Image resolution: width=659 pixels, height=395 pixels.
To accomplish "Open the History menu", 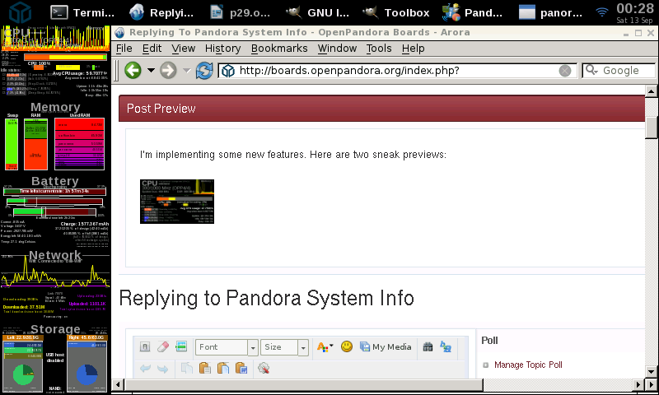I will pos(222,49).
